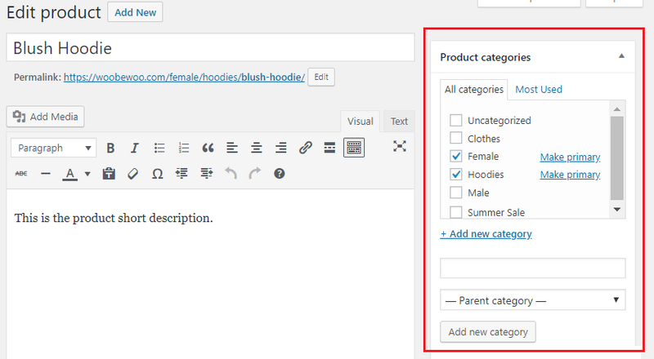Screen dimensions: 654x359
Task: Click the permalink Edit button
Action: coord(321,77)
